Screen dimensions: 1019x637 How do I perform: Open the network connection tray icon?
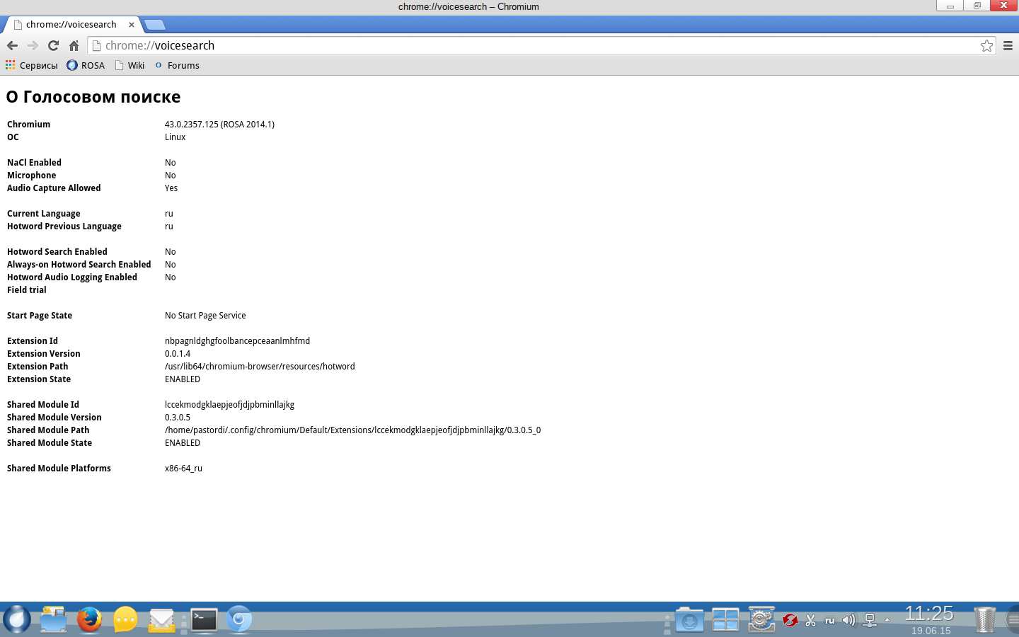[x=870, y=621]
